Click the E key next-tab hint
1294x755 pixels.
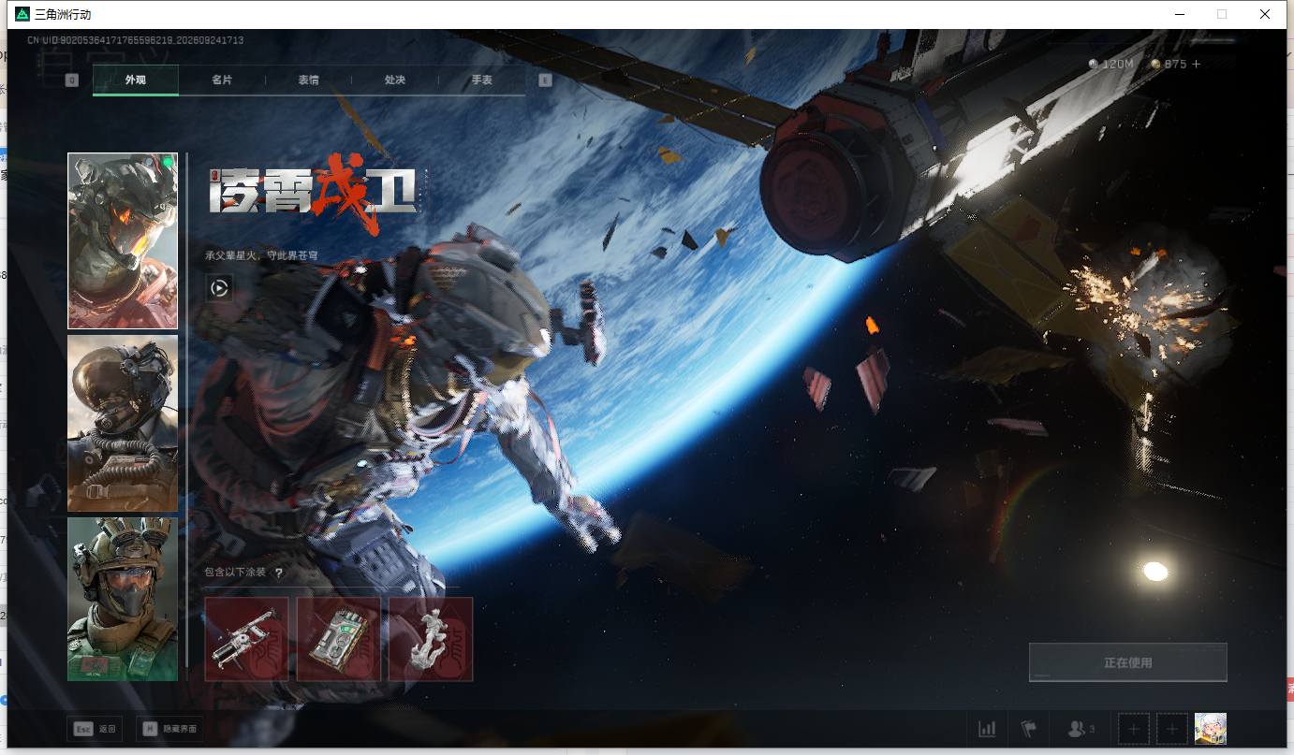coord(546,80)
